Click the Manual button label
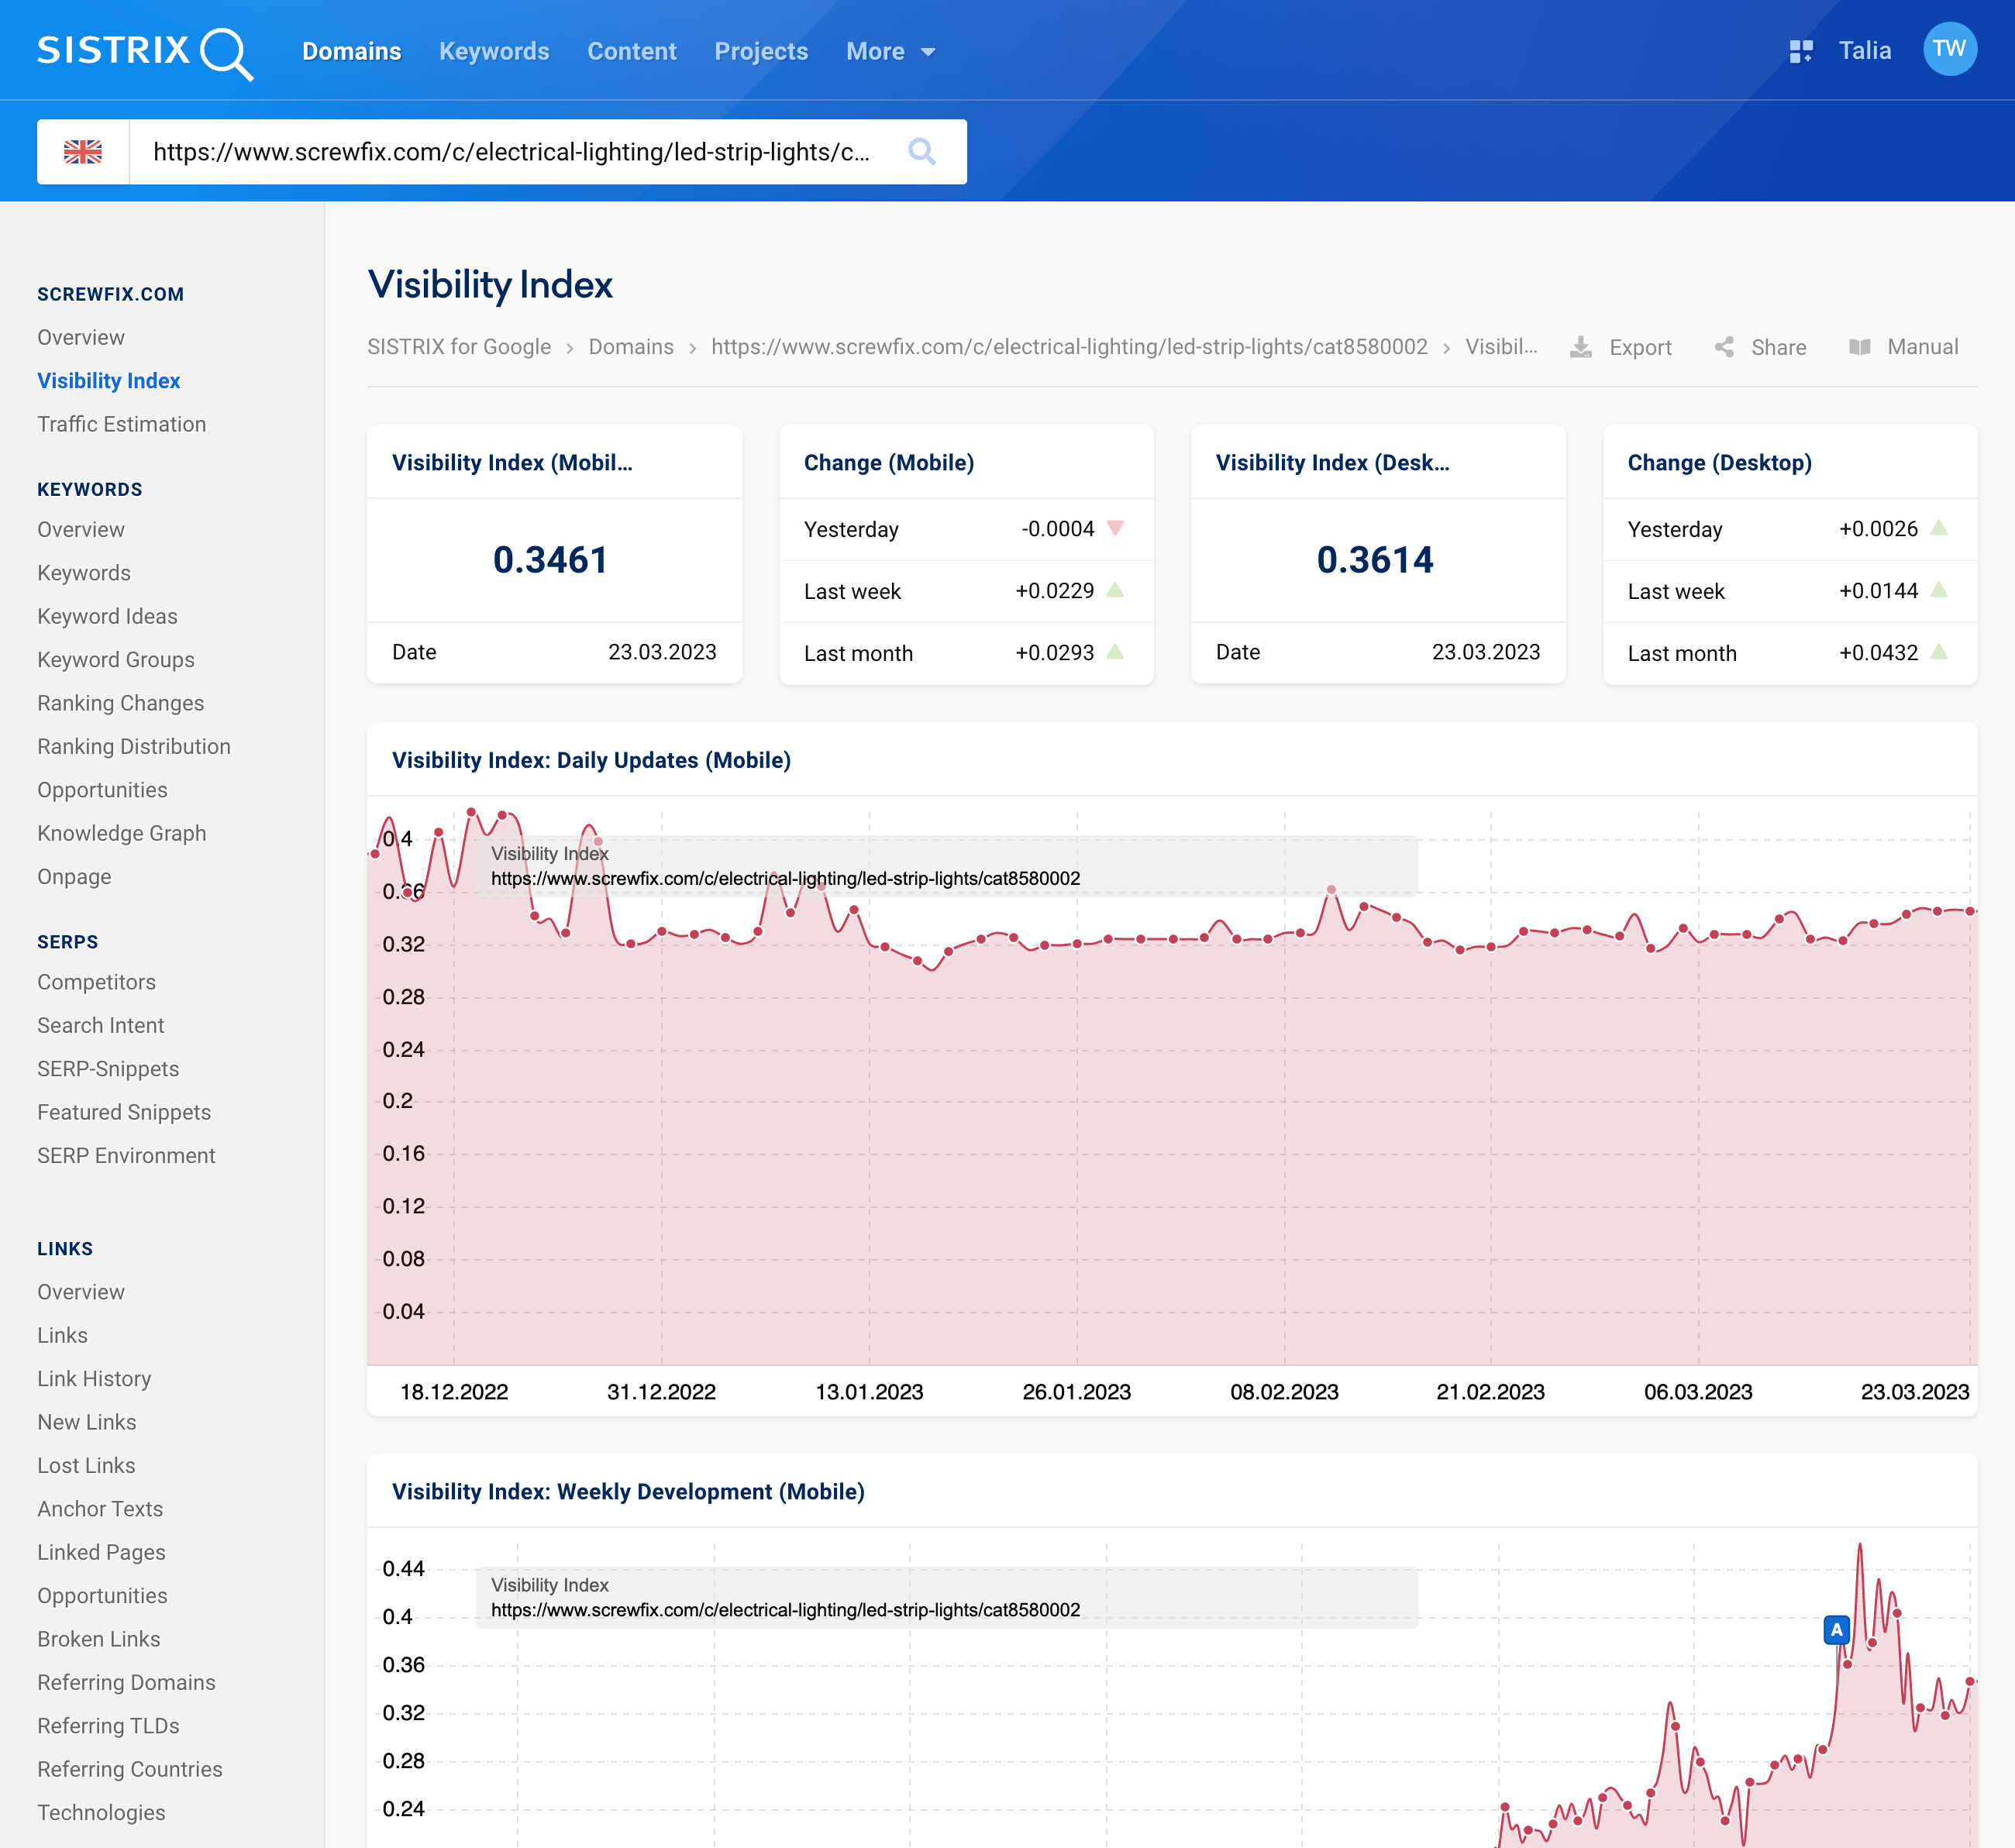2015x1848 pixels. [x=1922, y=347]
